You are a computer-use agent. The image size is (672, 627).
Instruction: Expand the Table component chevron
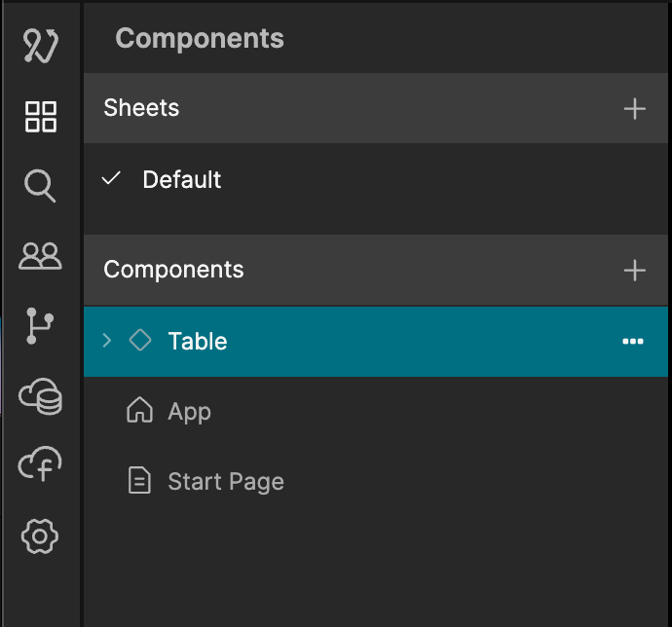[107, 341]
